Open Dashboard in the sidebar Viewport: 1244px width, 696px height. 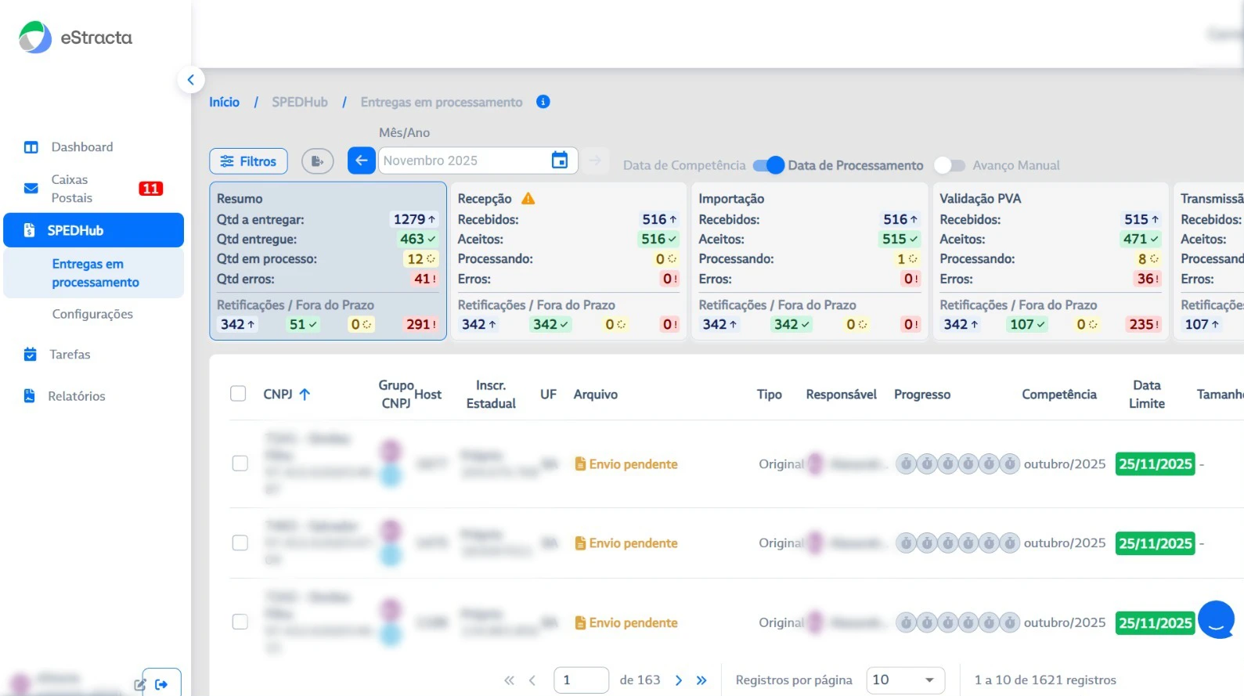click(x=81, y=147)
